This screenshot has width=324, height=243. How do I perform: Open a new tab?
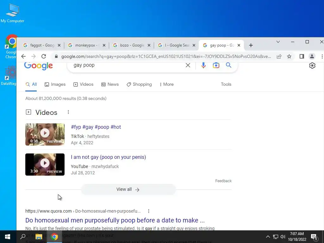(x=251, y=45)
